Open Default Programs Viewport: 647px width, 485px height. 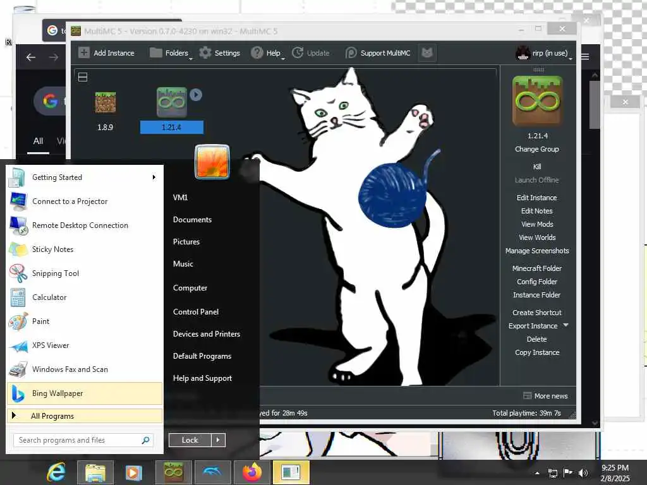click(x=202, y=356)
